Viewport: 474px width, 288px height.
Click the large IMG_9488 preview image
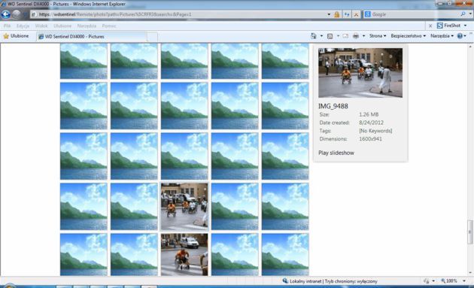point(360,72)
